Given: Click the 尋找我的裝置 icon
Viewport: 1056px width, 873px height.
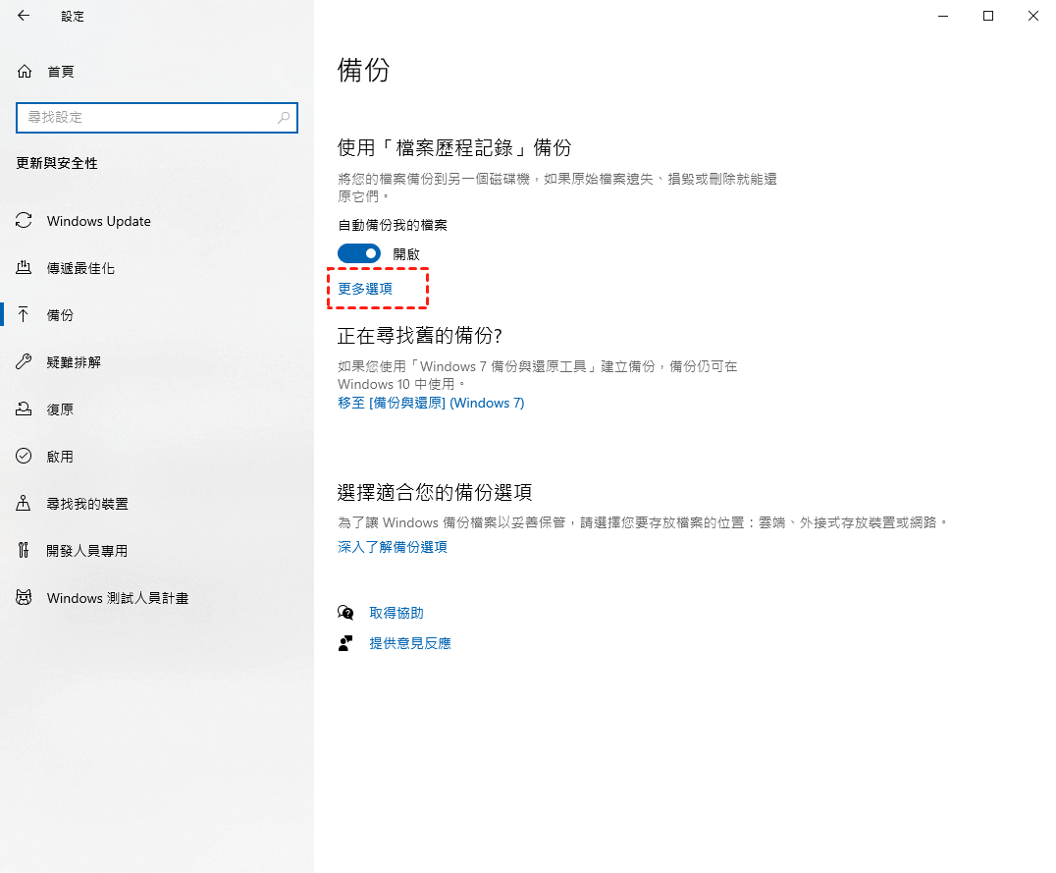Looking at the screenshot, I should 25,504.
